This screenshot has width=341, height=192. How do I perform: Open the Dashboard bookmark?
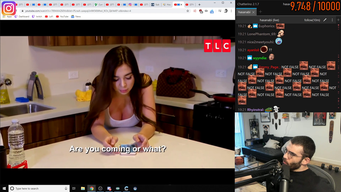(x=22, y=17)
